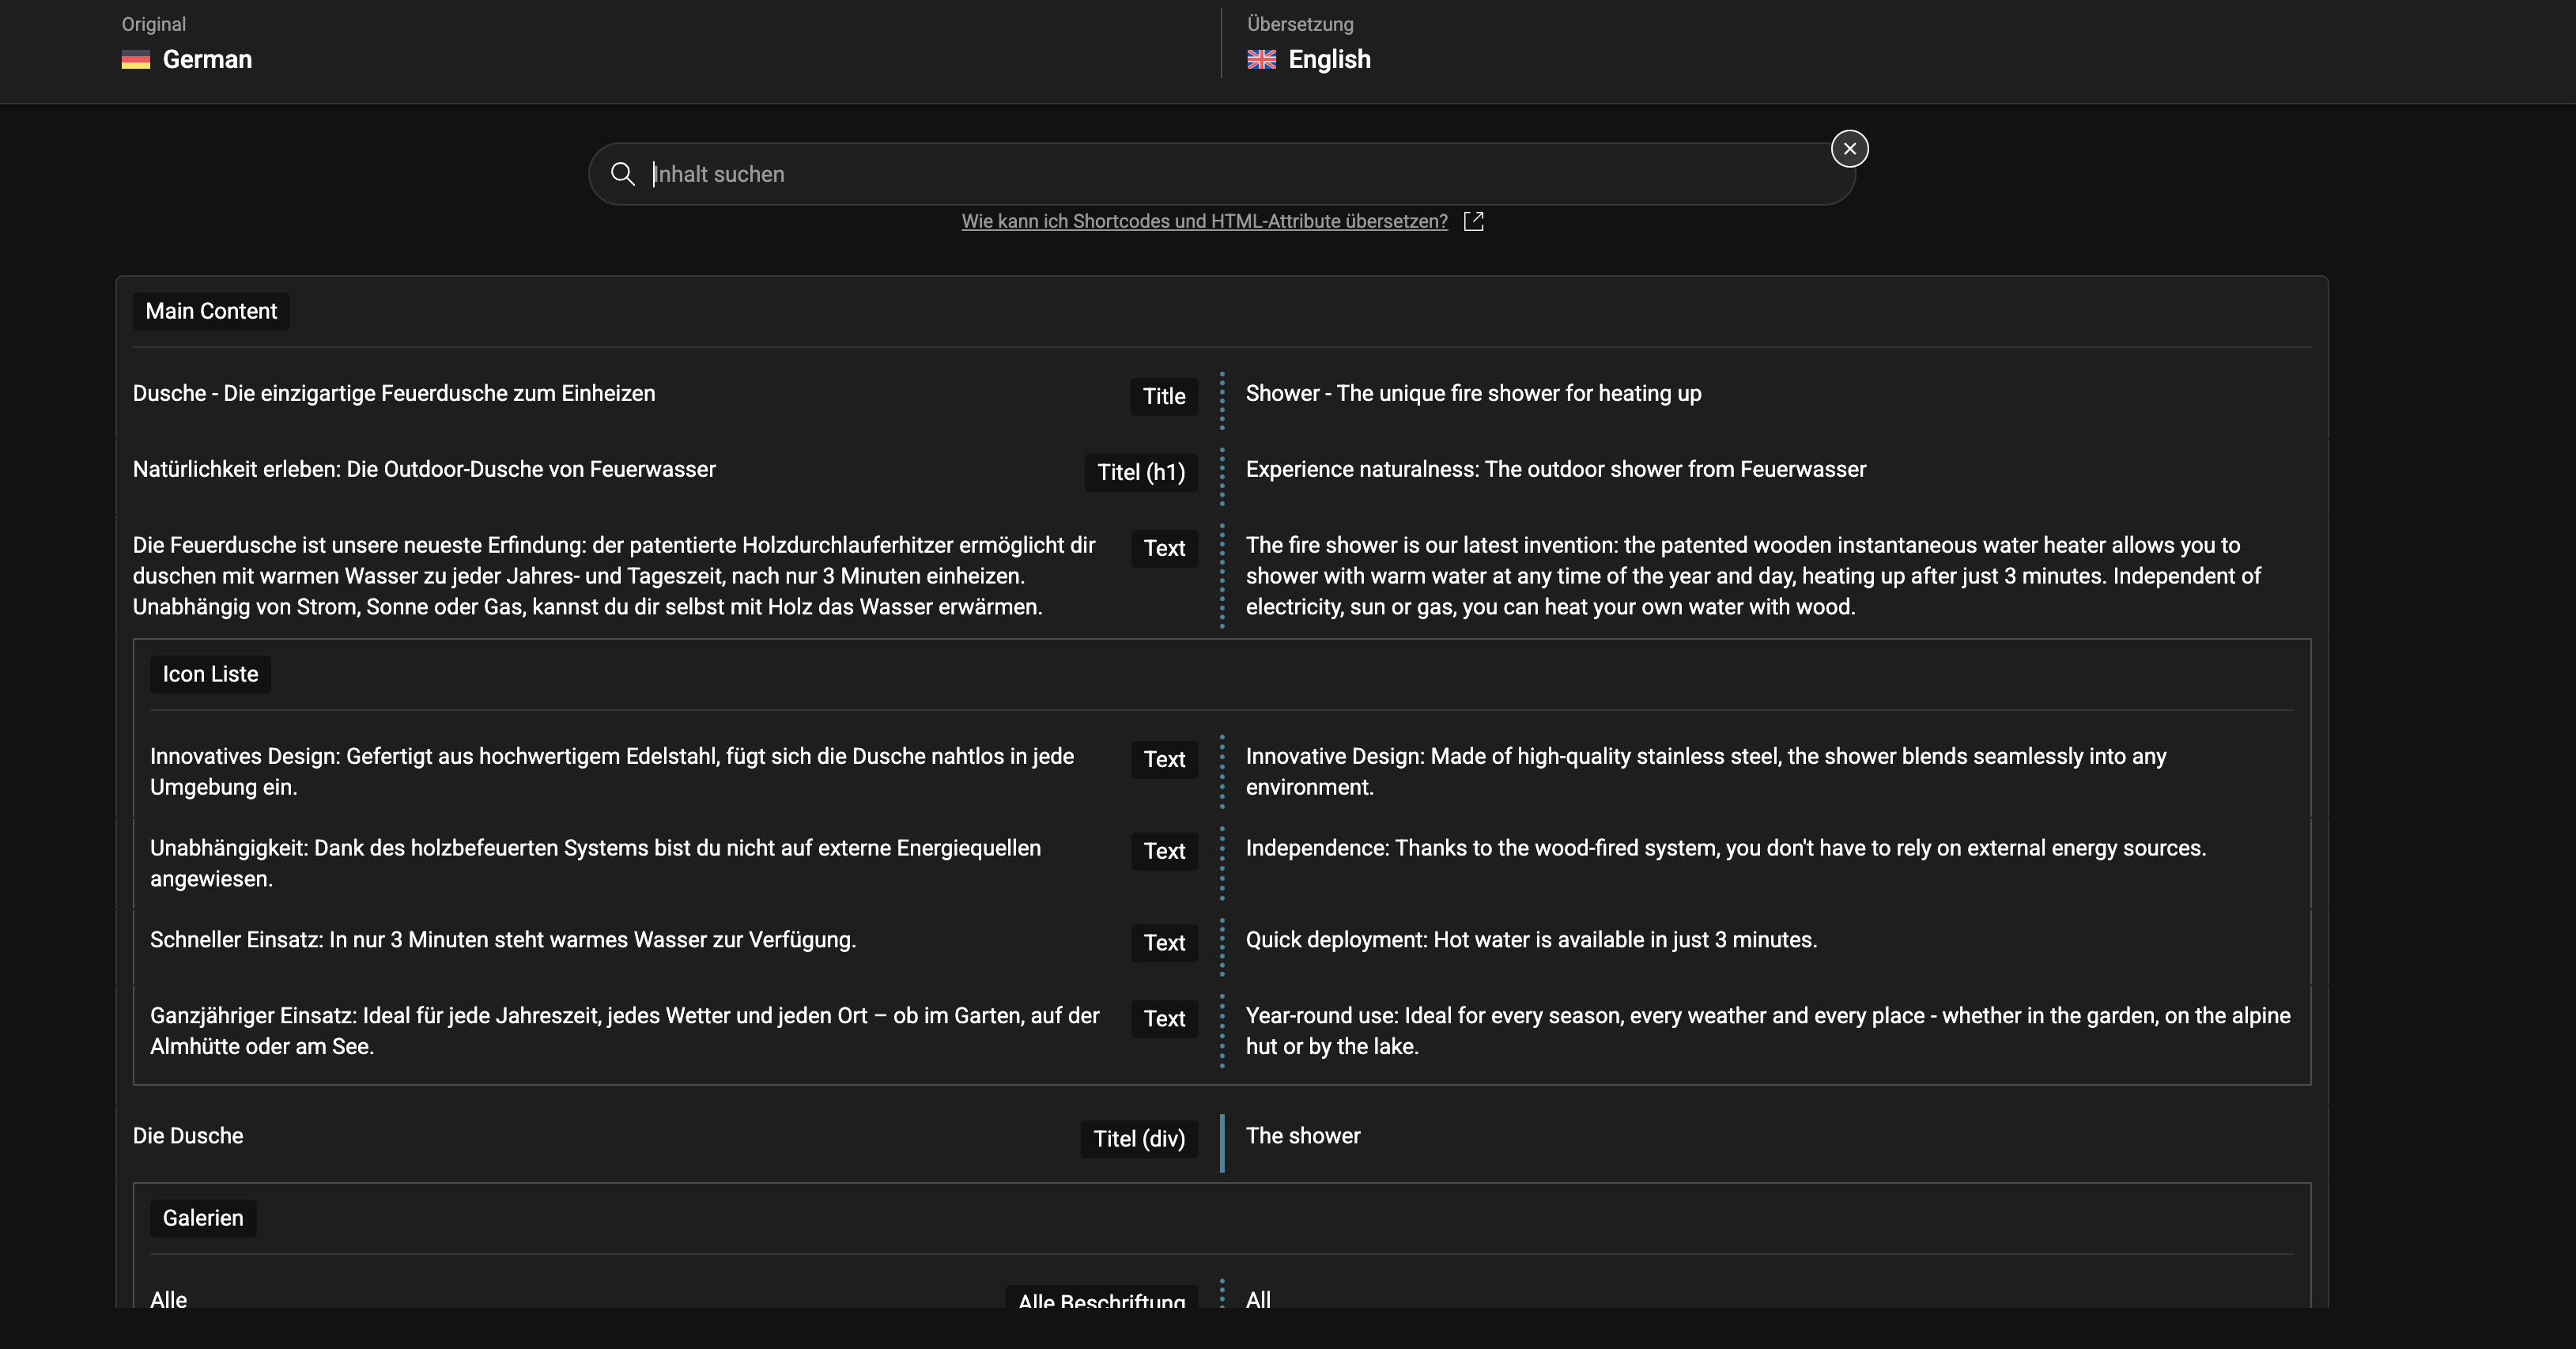The width and height of the screenshot is (2576, 1349).
Task: Select original 'Innovatives Design: Gefertigt aus hochwertigem Edelstahl'
Action: click(x=612, y=771)
